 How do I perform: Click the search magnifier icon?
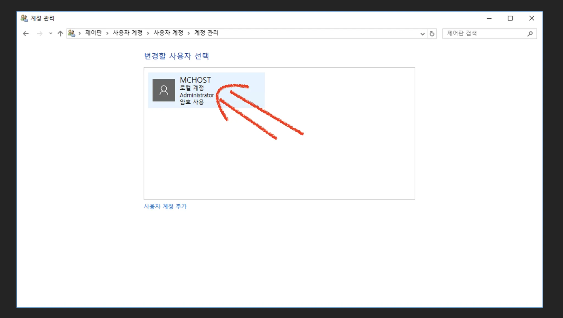(530, 34)
